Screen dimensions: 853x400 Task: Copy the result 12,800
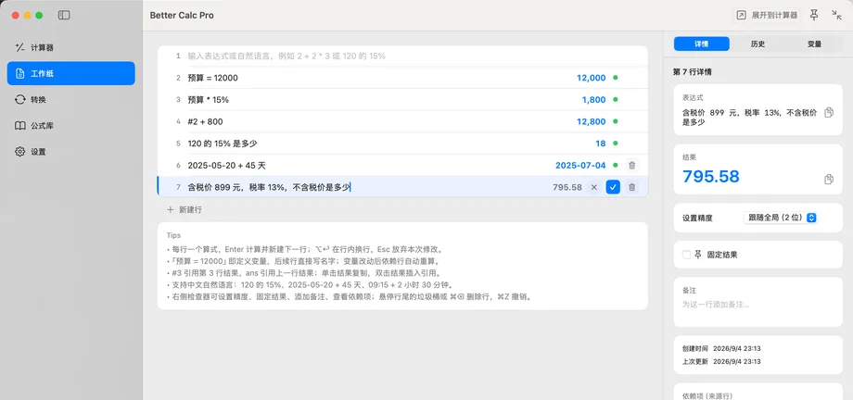(591, 121)
